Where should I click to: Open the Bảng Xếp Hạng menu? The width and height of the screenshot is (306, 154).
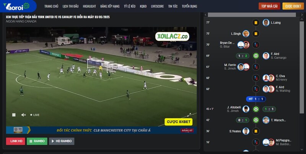click(x=110, y=6)
